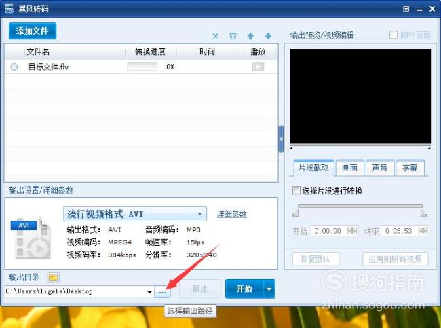Image resolution: width=441 pixels, height=328 pixels.
Task: Open the 流行视频格式 AVI format dropdown
Action: 135,214
